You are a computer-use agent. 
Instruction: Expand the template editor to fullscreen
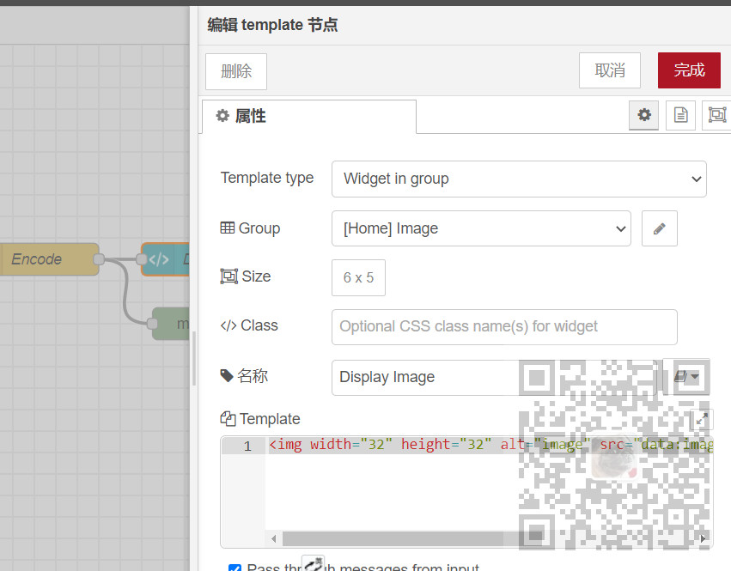pyautogui.click(x=701, y=420)
